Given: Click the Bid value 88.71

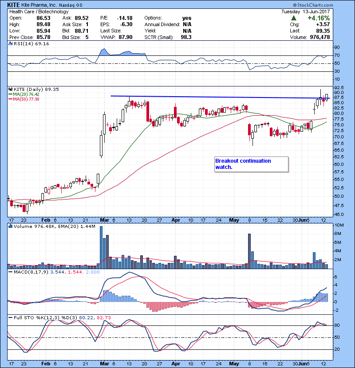Looking at the screenshot, I should pyautogui.click(x=82, y=31).
